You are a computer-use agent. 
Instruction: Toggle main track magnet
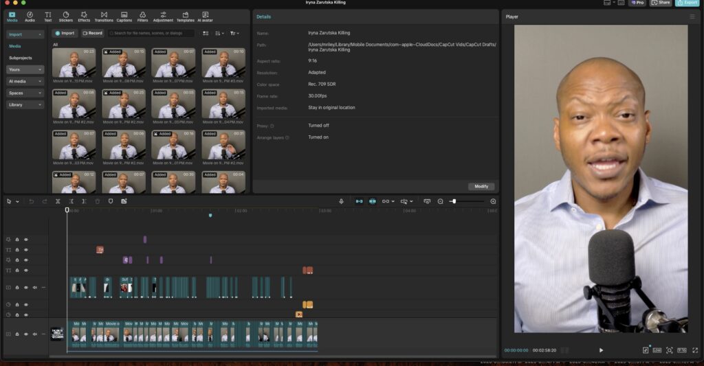click(359, 201)
